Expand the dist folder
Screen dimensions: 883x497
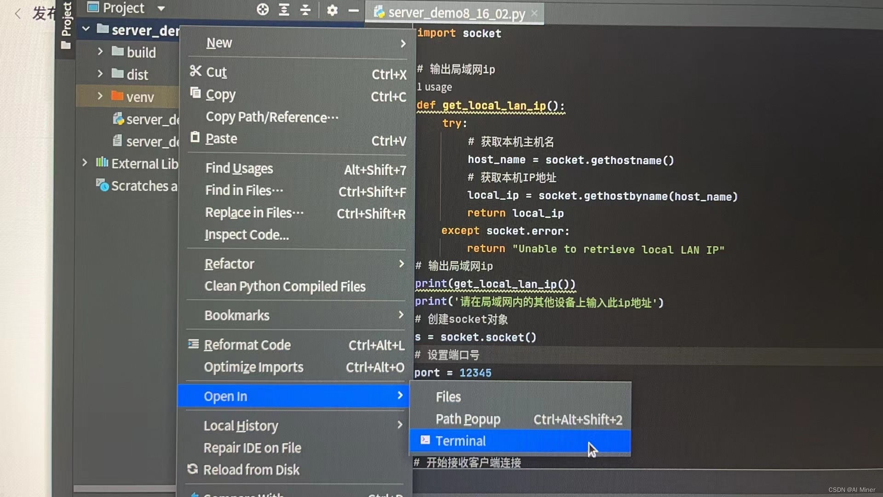(x=100, y=74)
